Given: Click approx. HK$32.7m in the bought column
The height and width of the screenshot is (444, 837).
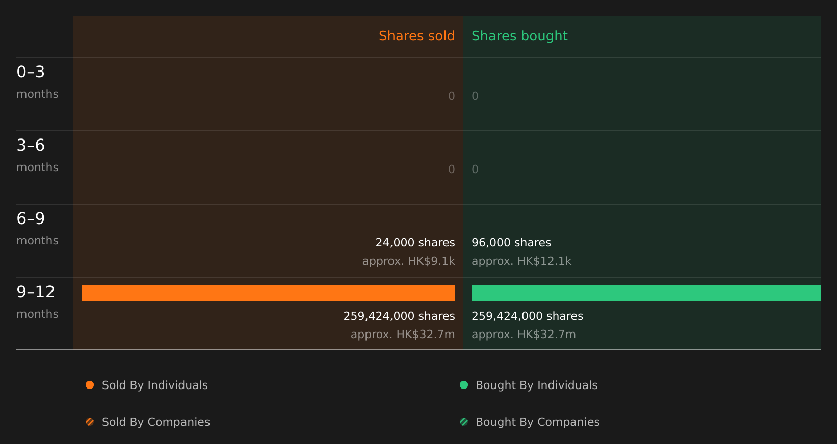Looking at the screenshot, I should point(524,335).
